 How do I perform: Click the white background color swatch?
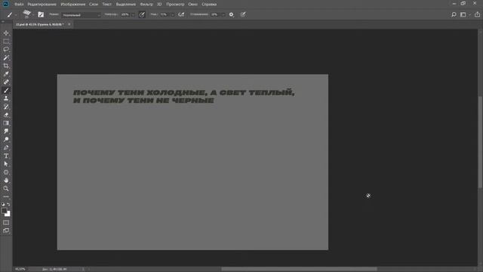8,214
